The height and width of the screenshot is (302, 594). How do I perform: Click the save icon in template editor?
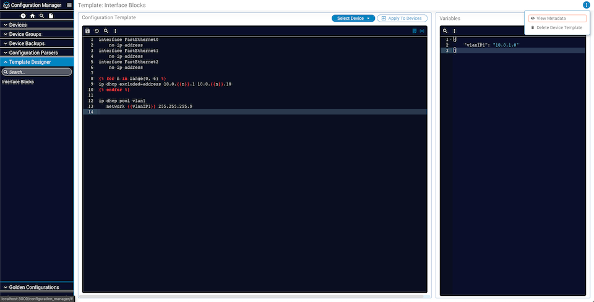pyautogui.click(x=87, y=30)
